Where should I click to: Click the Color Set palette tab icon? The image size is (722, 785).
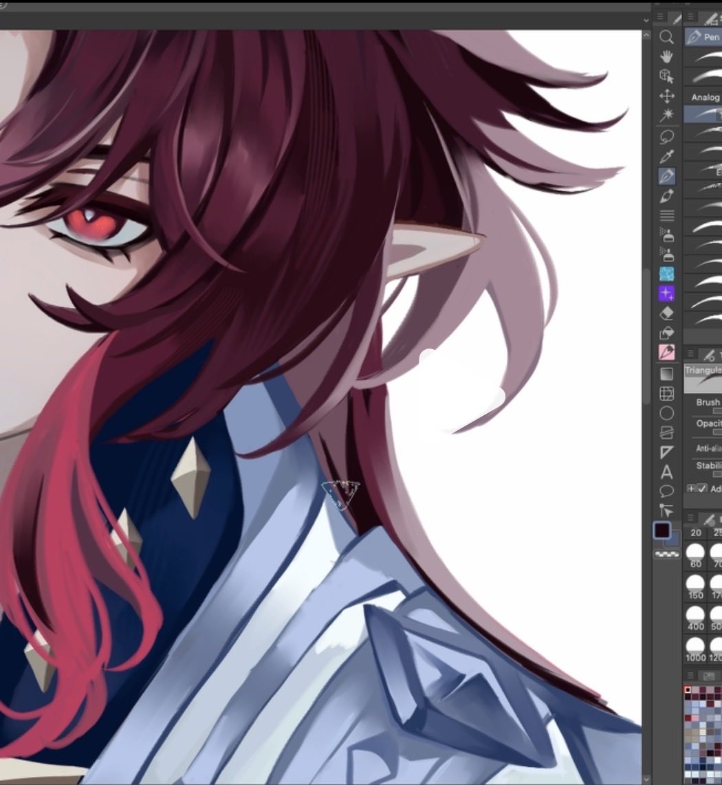pyautogui.click(x=708, y=676)
